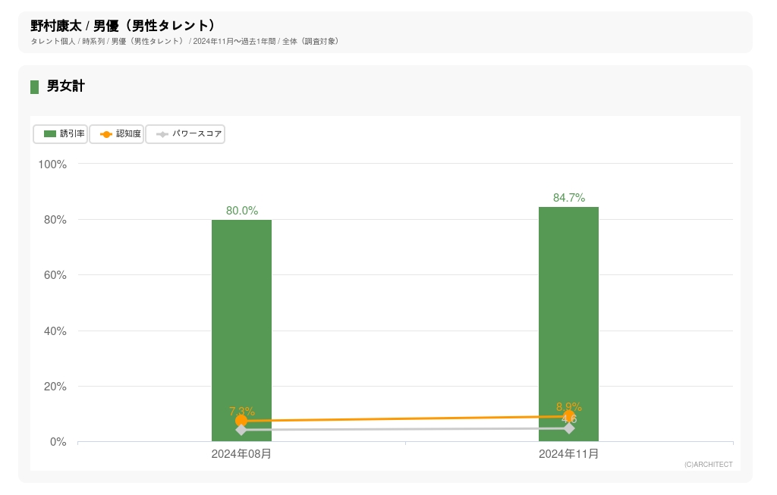
Task: Toggle the パワースコア legend entry
Action: tap(185, 134)
